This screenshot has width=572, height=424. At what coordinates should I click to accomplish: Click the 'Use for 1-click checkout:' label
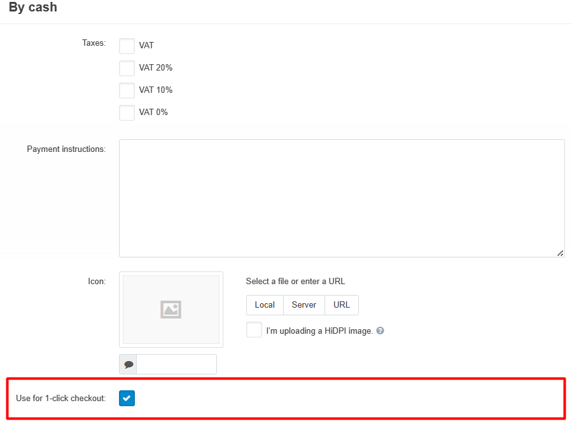pyautogui.click(x=61, y=398)
